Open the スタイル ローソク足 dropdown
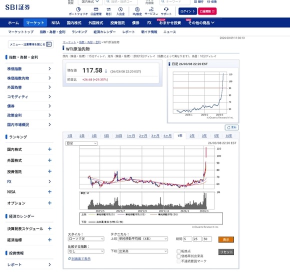The height and width of the screenshot is (272, 290). (x=86, y=238)
